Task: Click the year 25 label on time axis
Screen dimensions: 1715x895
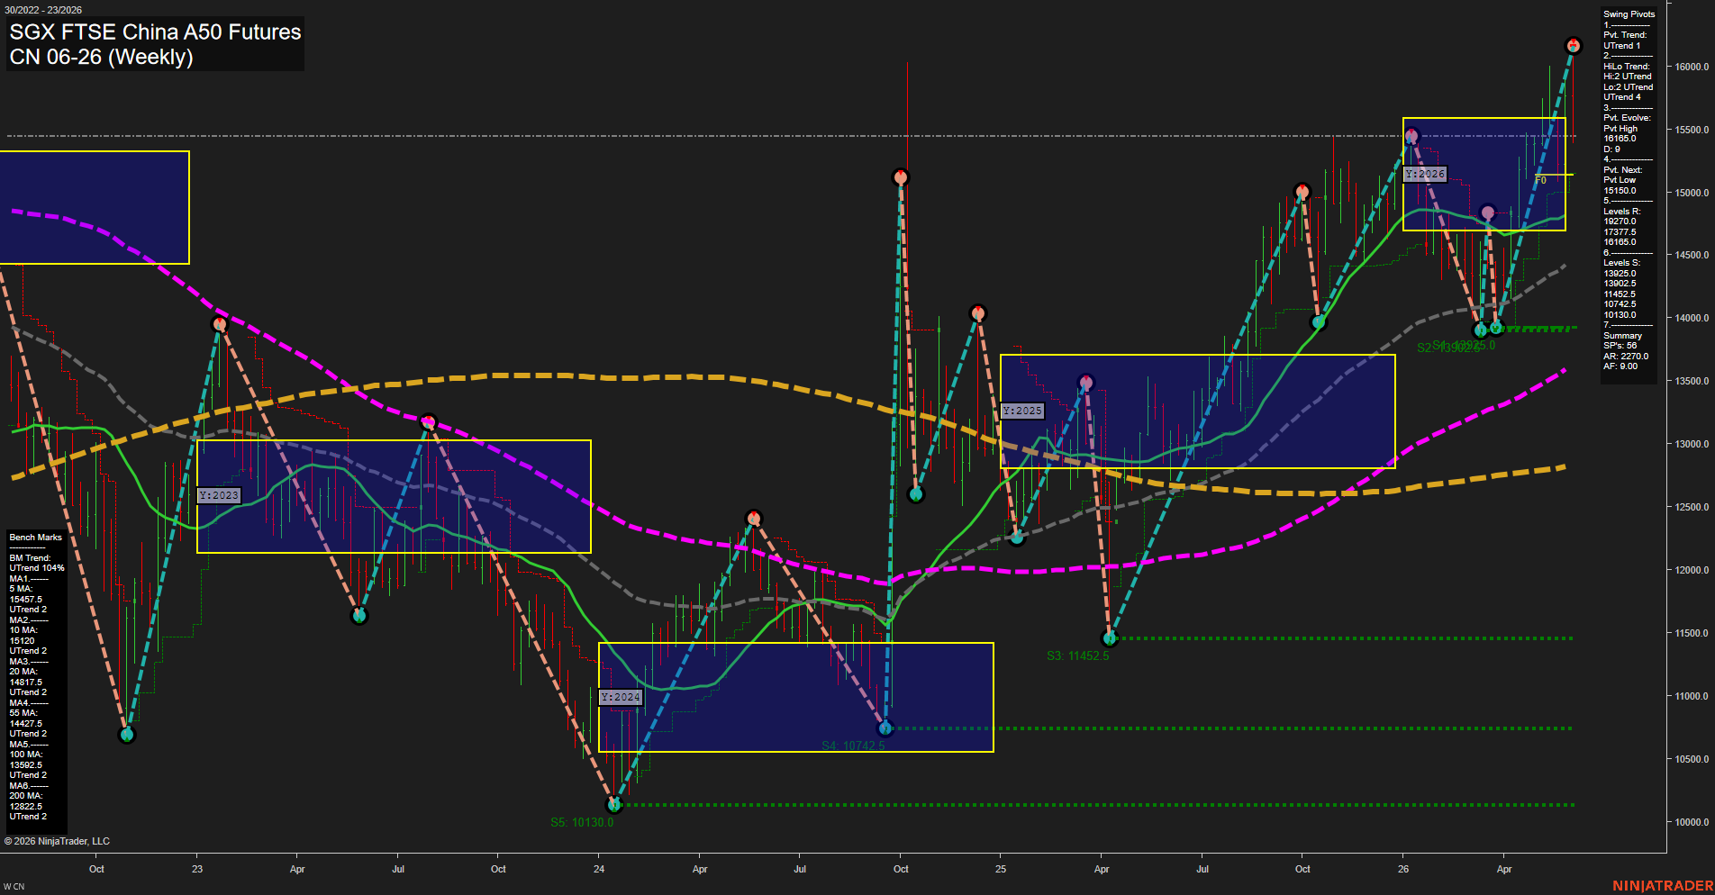Action: (1001, 869)
